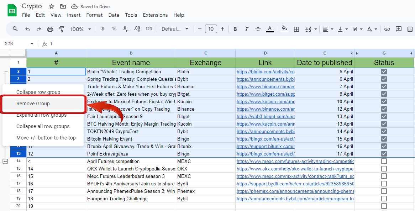Open the search menus magnifier

coord(15,29)
